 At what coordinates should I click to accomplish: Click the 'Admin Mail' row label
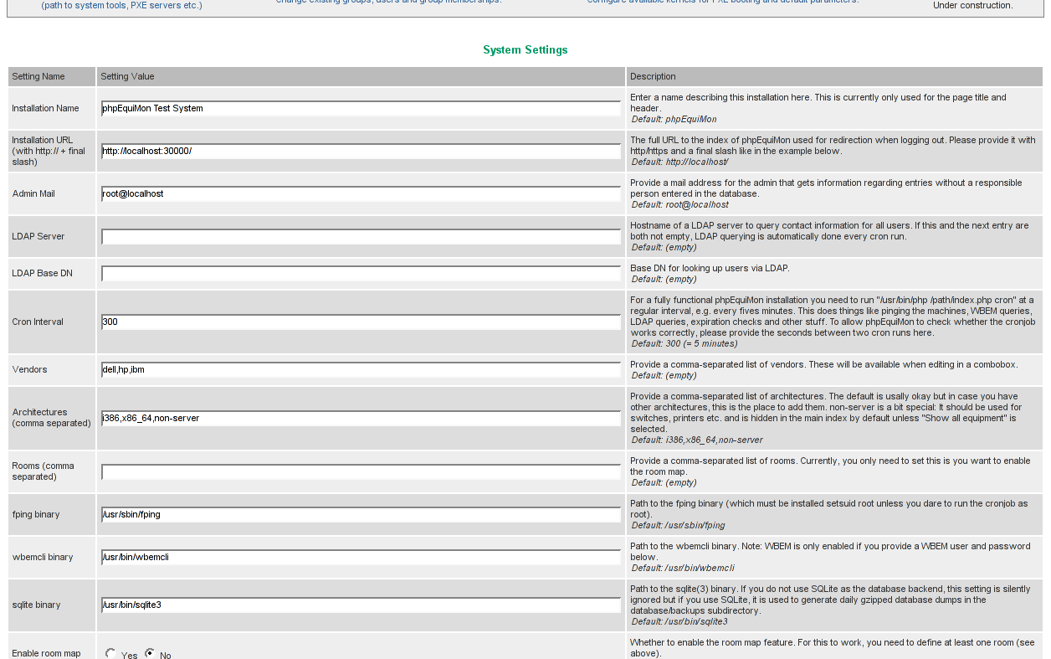[x=33, y=193]
